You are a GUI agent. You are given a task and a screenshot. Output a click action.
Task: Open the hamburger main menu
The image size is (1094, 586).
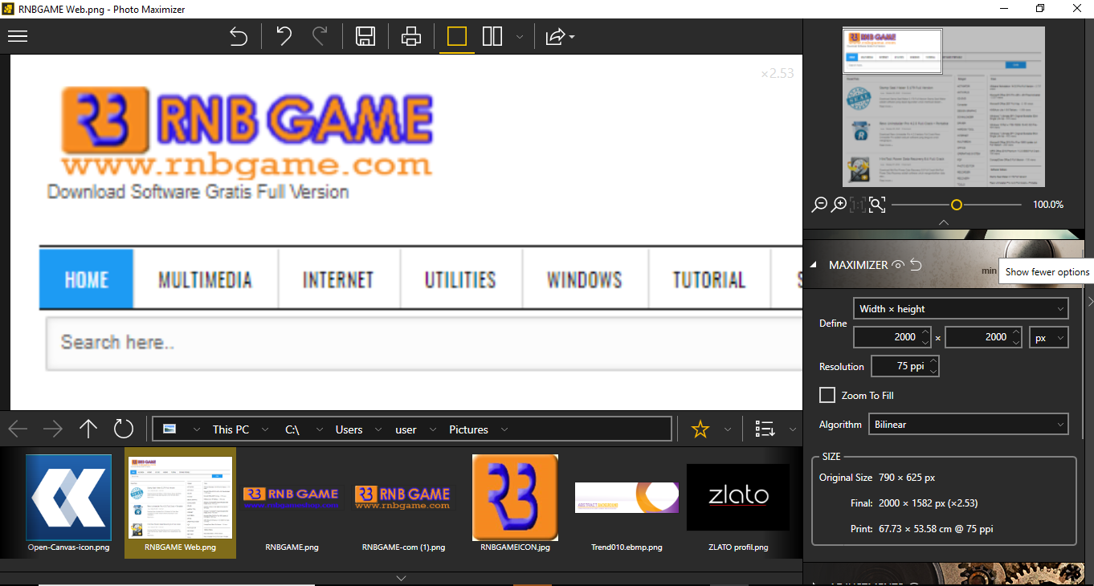tap(18, 36)
